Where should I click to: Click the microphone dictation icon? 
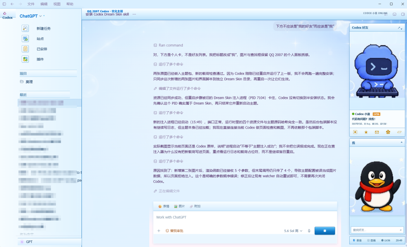point(309,231)
